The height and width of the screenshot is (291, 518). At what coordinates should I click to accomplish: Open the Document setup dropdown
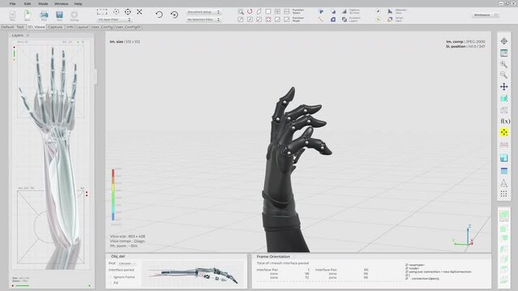203,12
